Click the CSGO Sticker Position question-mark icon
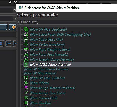Viewport: 117px width, 107px height. click(x=26, y=64)
